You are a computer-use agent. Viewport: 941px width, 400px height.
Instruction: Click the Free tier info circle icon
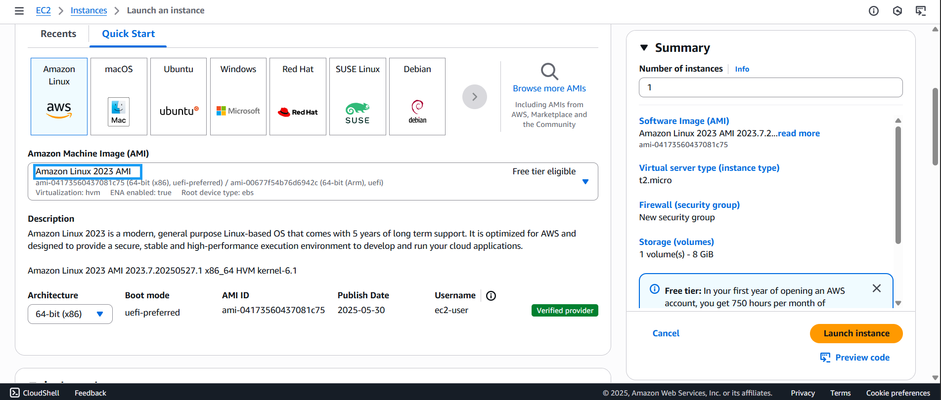coord(655,289)
